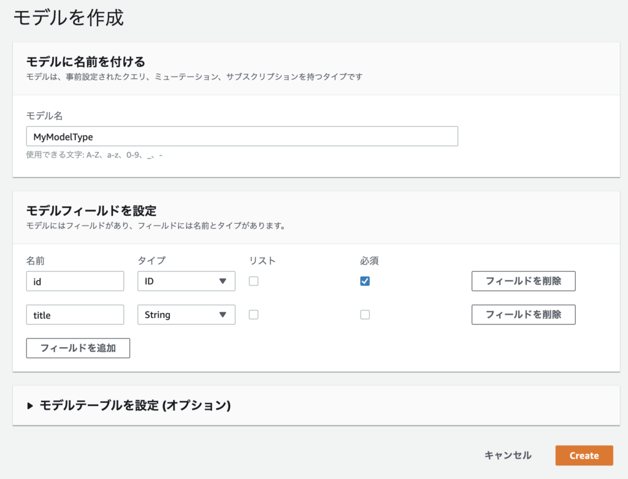The height and width of the screenshot is (479, 628).
Task: Click the MyModelType model name field
Action: (x=242, y=136)
